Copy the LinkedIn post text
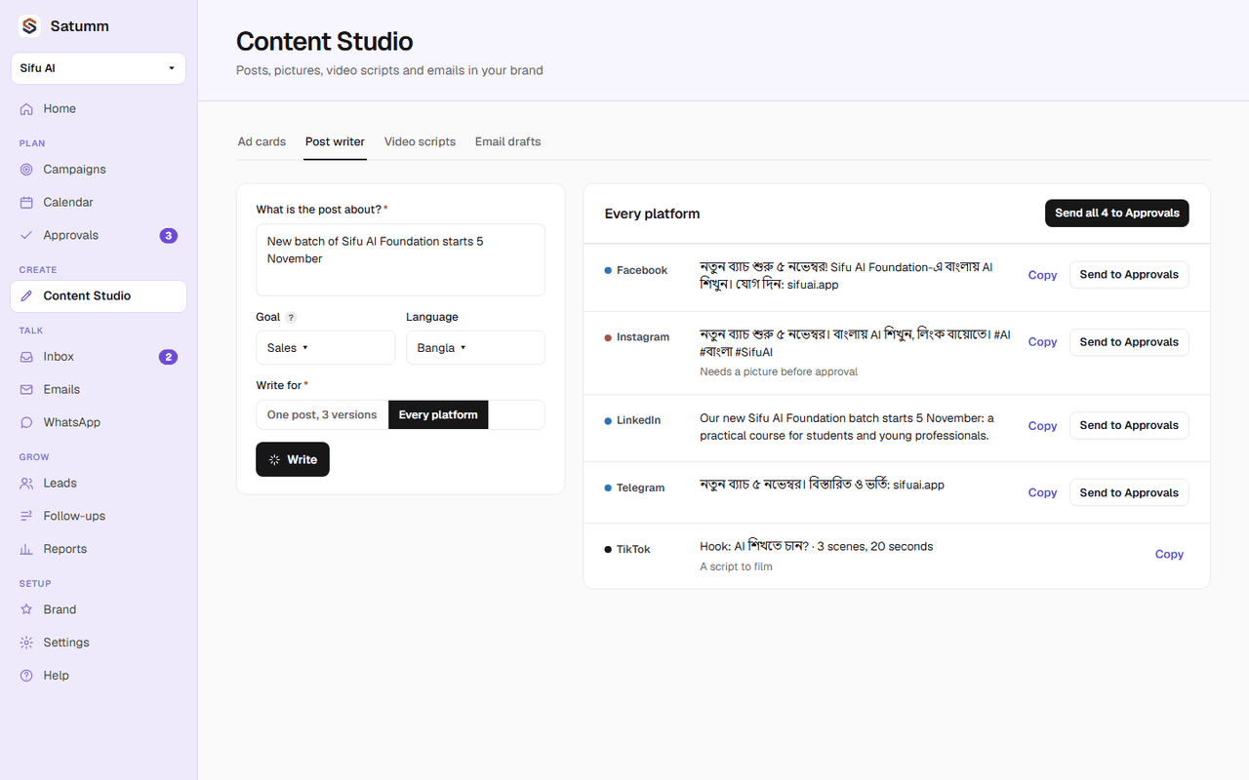The width and height of the screenshot is (1249, 780). [1042, 426]
